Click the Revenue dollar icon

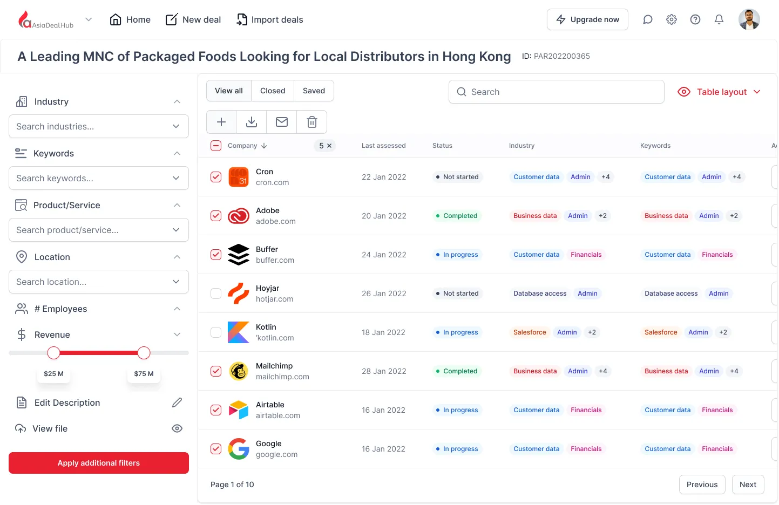pos(22,335)
